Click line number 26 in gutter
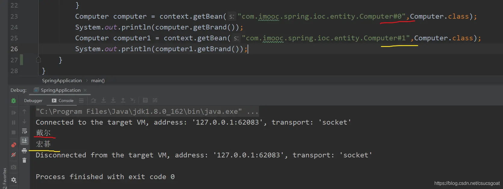This screenshot has height=189, width=503. 14,49
